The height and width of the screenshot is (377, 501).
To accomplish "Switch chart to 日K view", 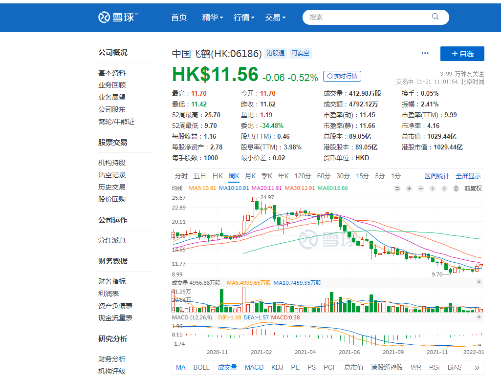I will click(x=218, y=176).
